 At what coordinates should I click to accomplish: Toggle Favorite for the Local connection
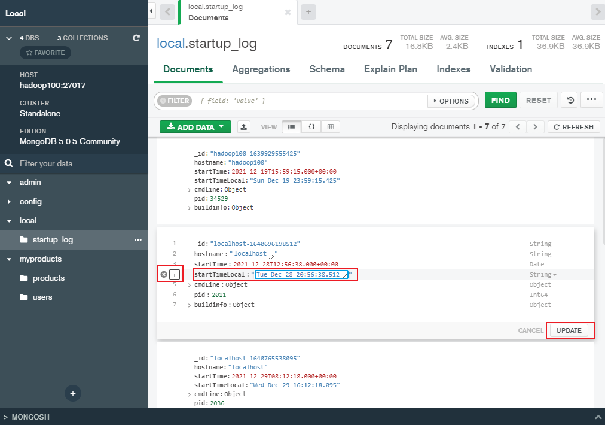[45, 53]
